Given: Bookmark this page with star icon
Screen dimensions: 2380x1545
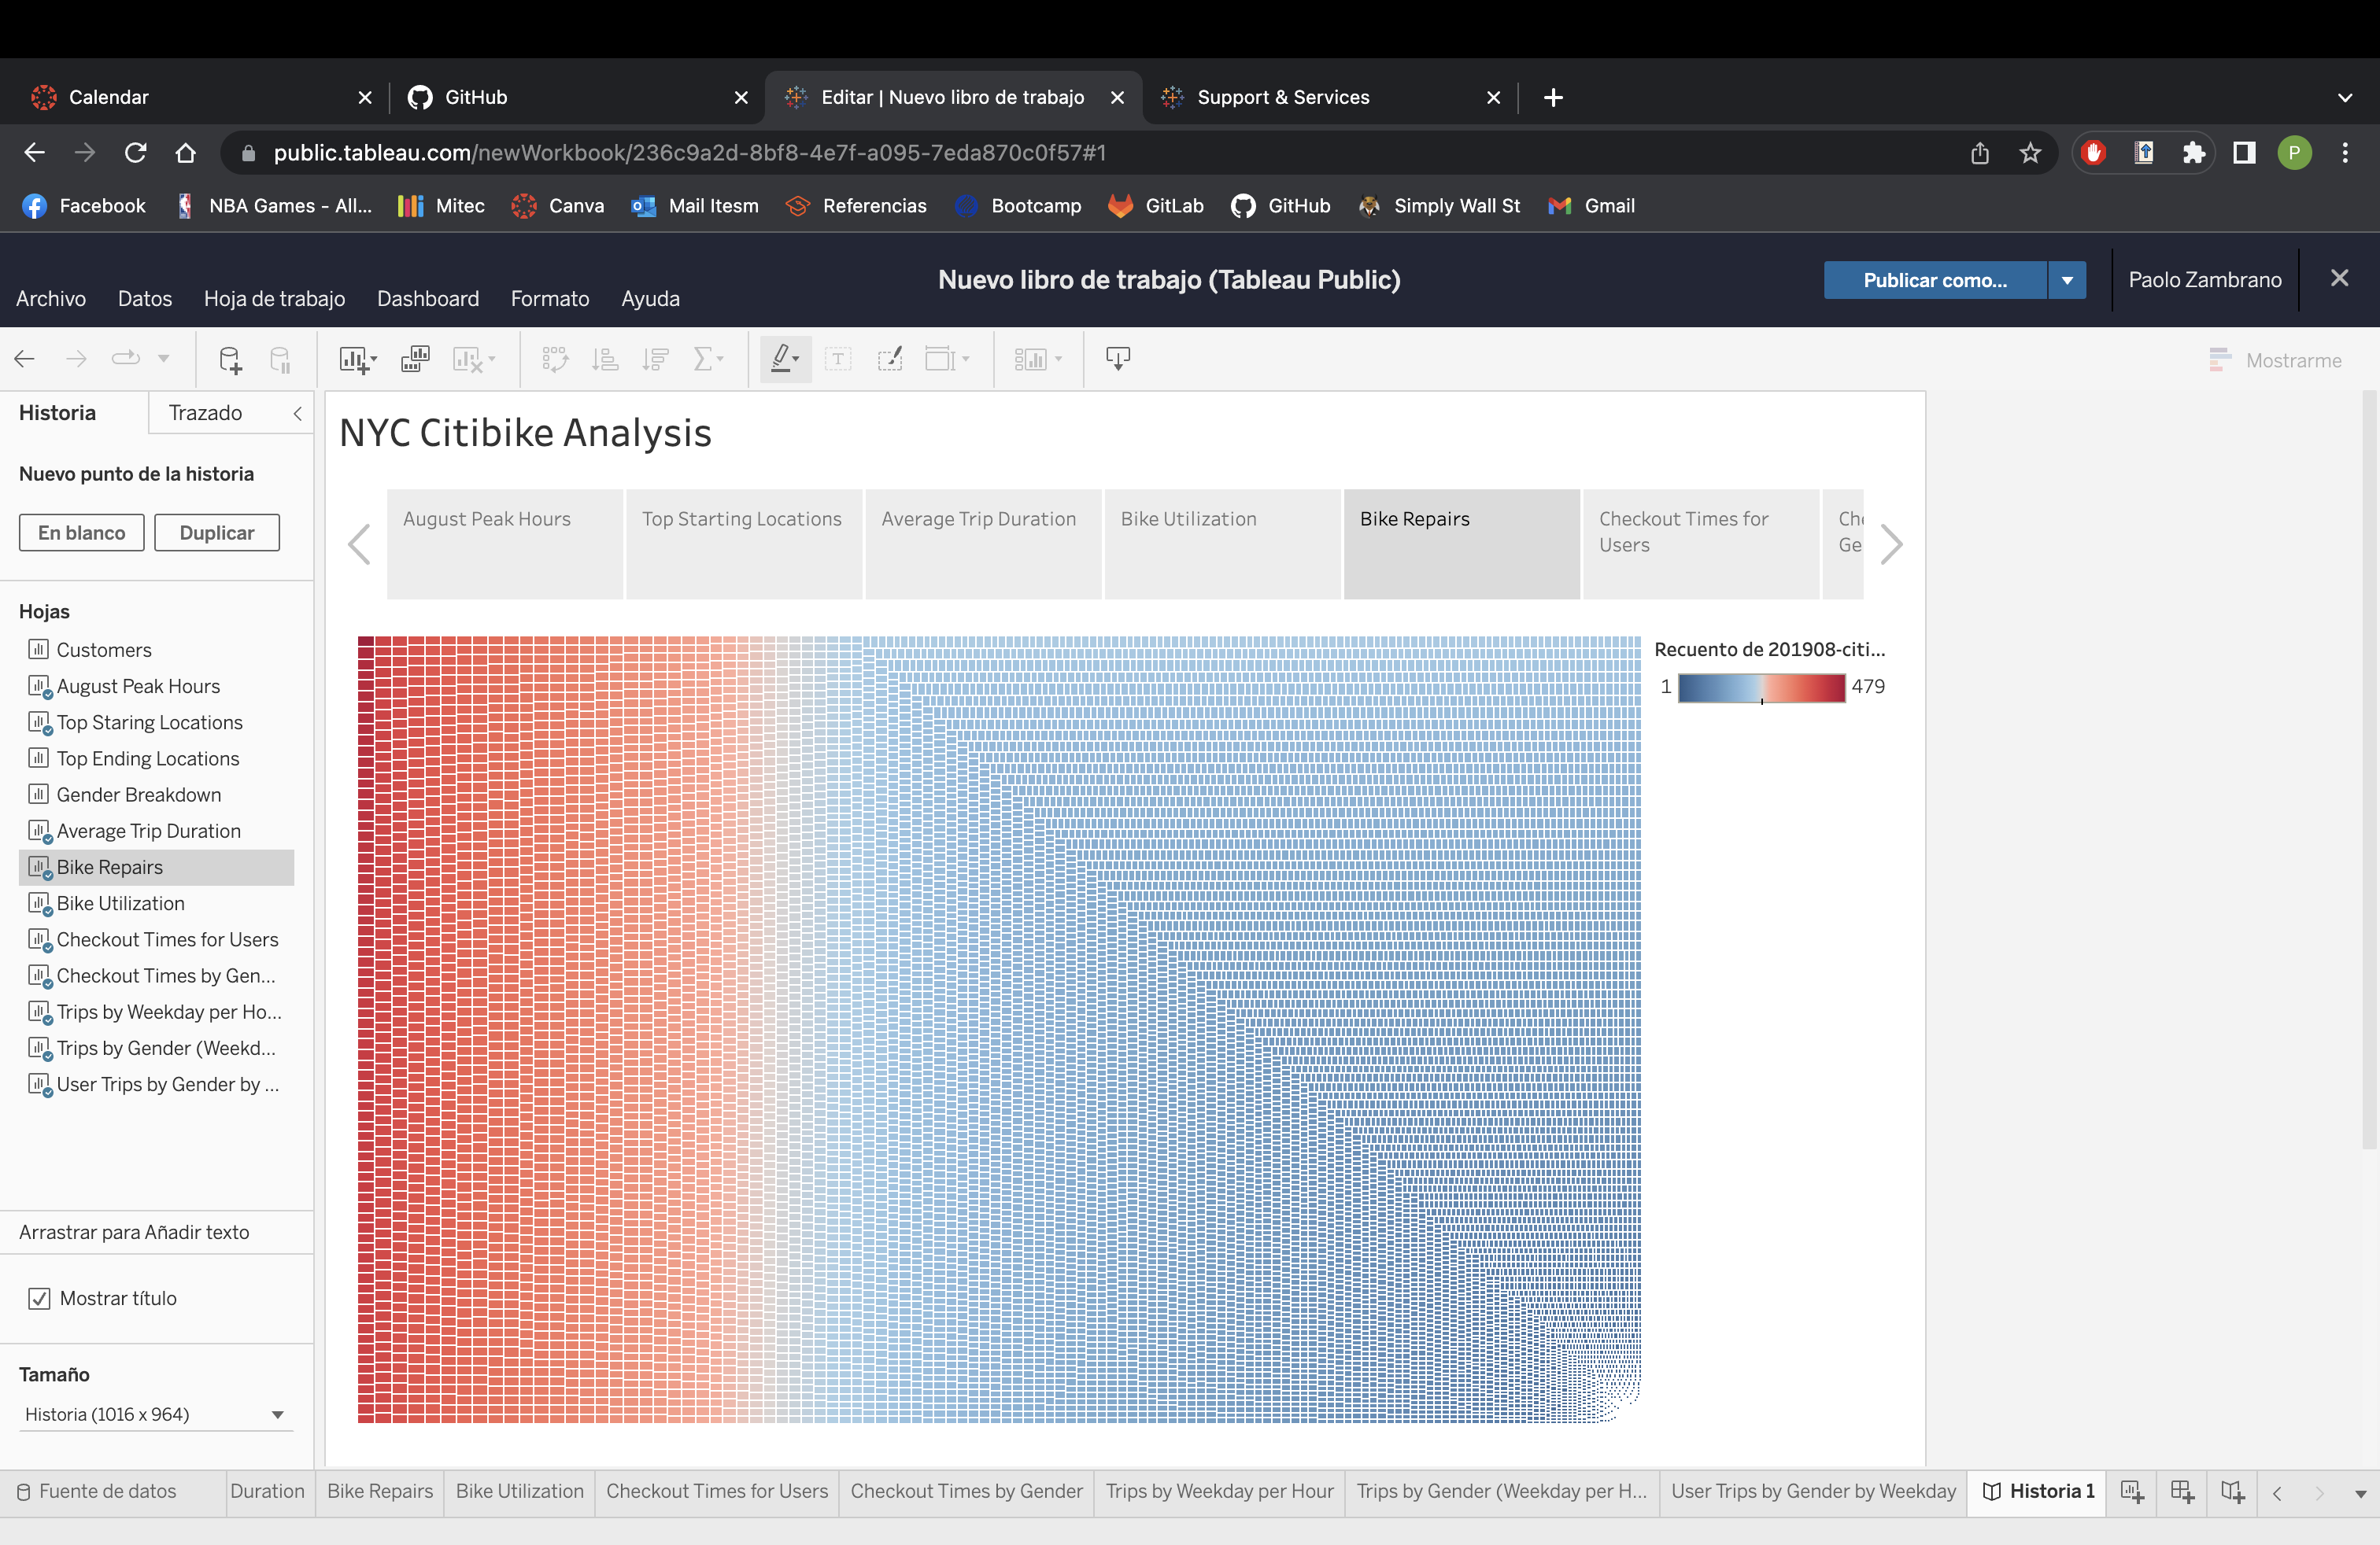Looking at the screenshot, I should point(2030,153).
